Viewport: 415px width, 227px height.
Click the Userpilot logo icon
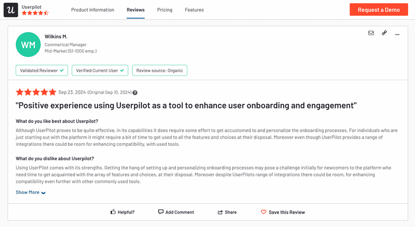(11, 10)
